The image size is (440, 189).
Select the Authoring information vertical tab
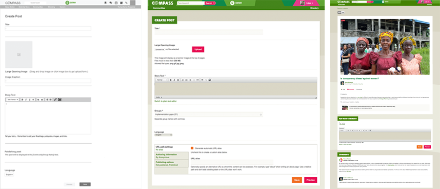(x=172, y=156)
